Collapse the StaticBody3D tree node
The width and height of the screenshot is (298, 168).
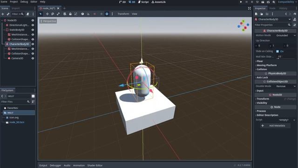[4, 30]
